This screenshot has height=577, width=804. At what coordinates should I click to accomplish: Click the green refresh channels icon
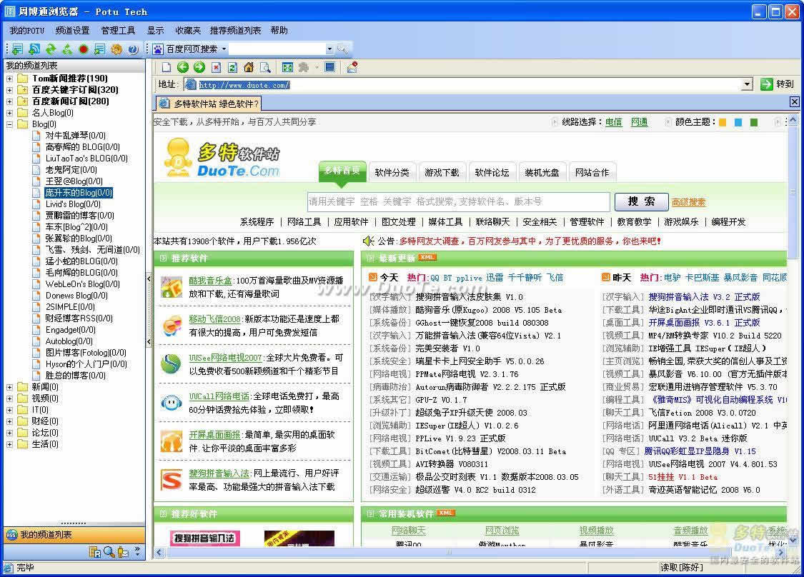(x=50, y=49)
